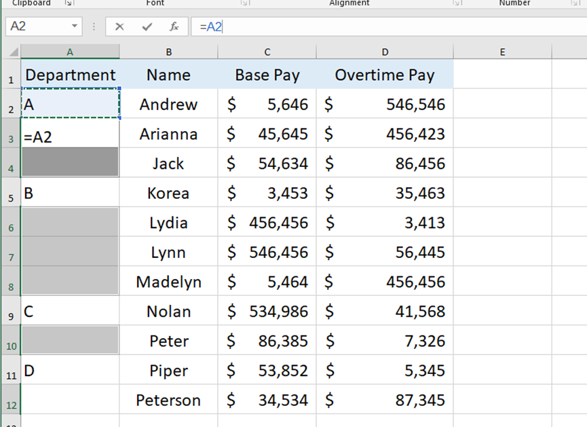The width and height of the screenshot is (587, 427).
Task: Click base pay value 45,645
Action: click(283, 134)
